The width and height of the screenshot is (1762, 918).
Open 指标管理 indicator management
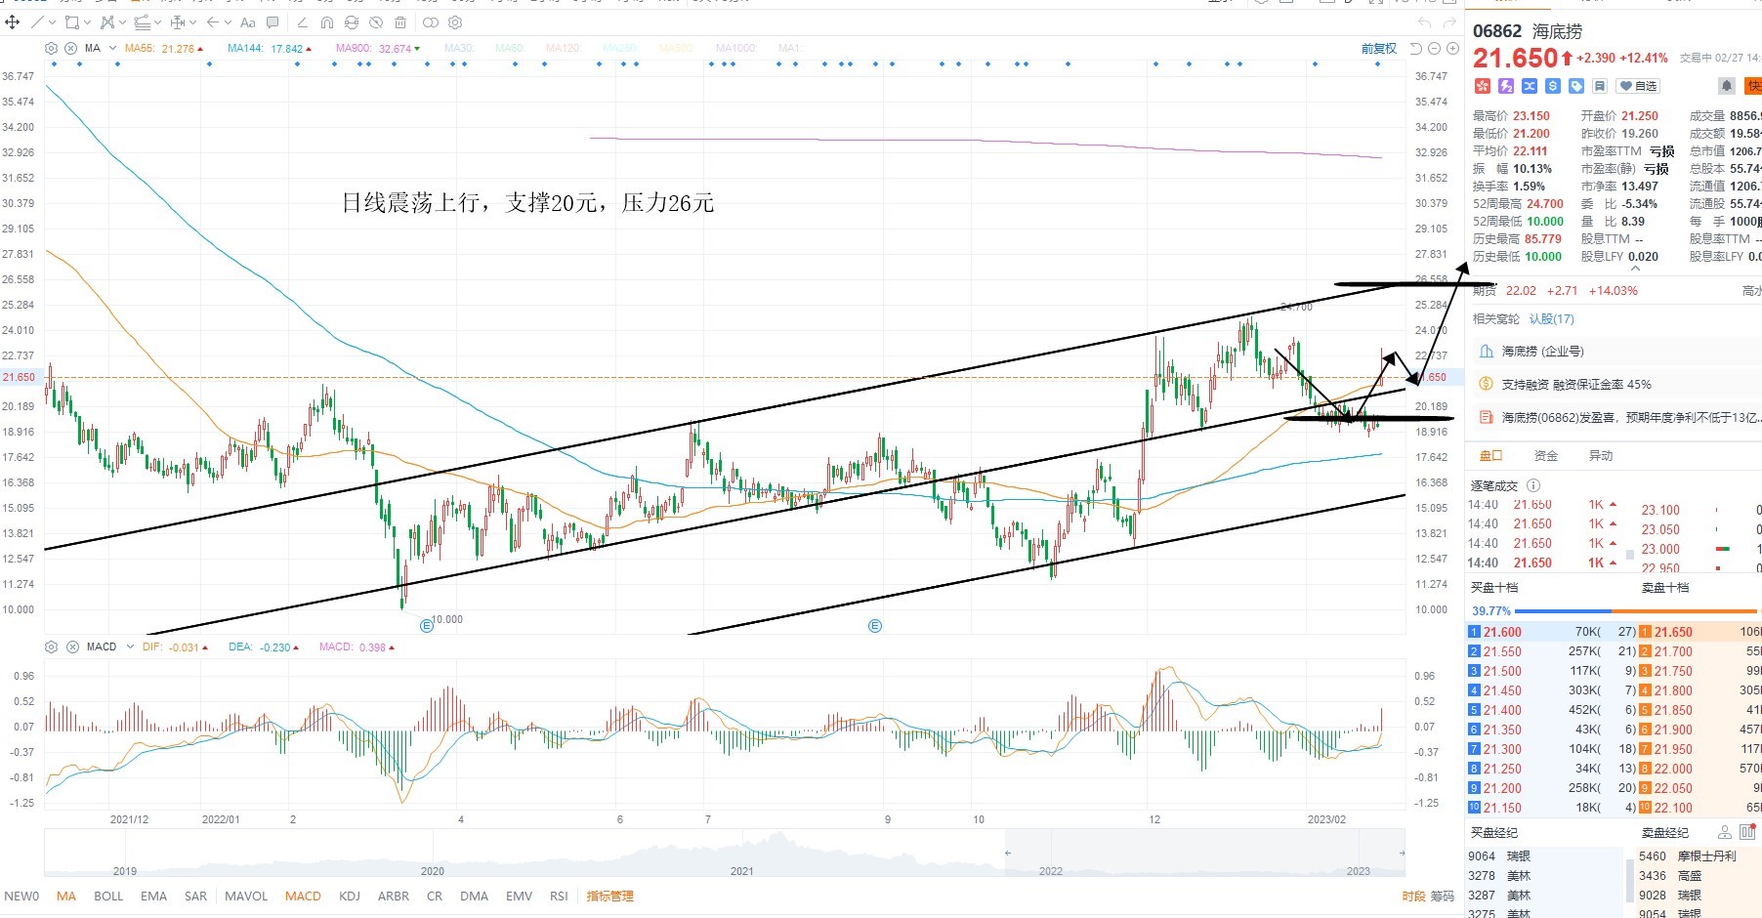coord(609,896)
